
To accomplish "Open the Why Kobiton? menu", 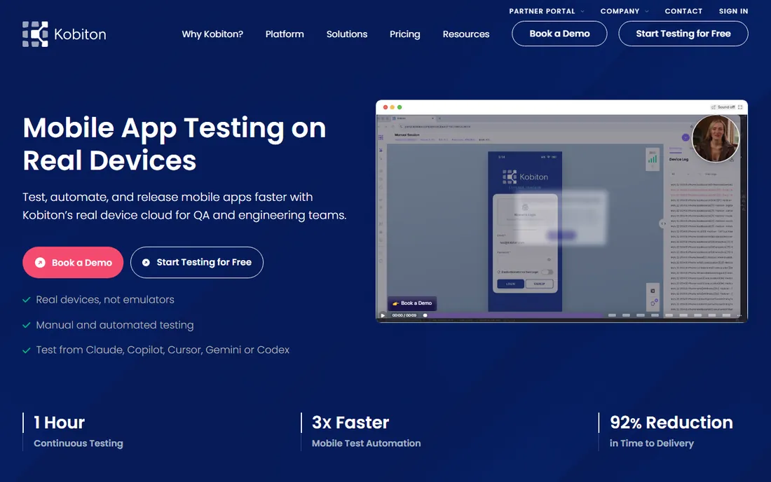I will (212, 34).
